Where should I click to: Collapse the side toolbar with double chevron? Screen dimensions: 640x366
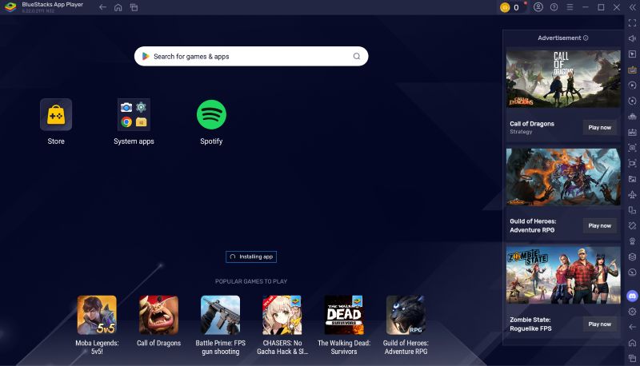[x=632, y=7]
